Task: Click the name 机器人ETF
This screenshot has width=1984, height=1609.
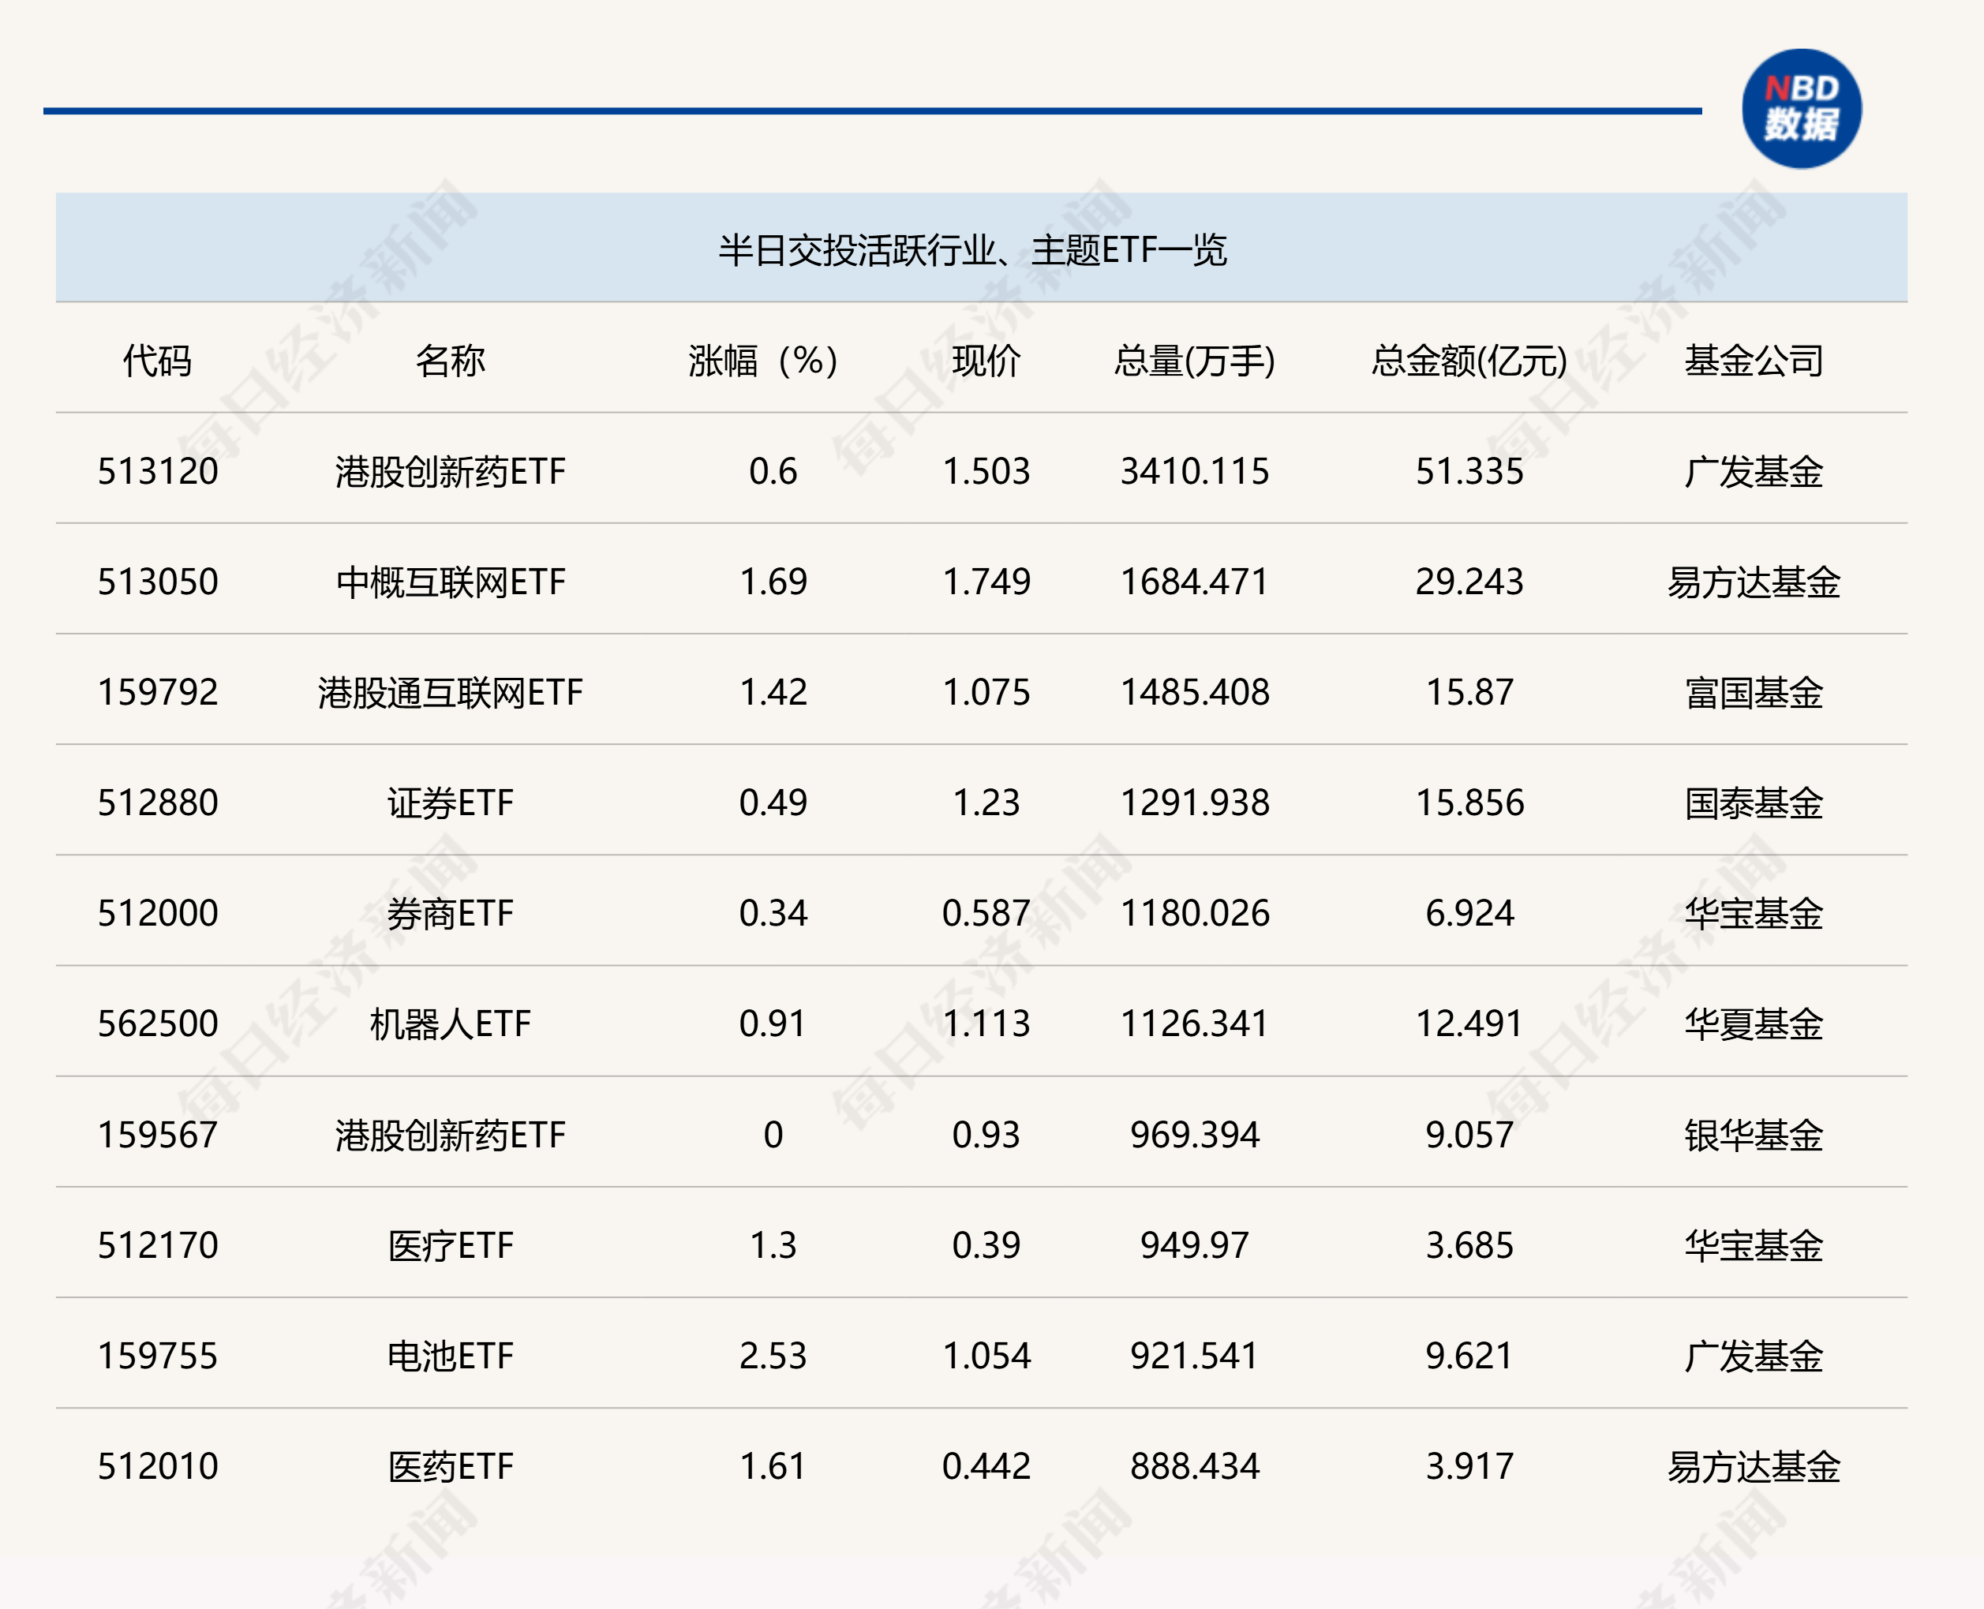Action: (451, 1023)
